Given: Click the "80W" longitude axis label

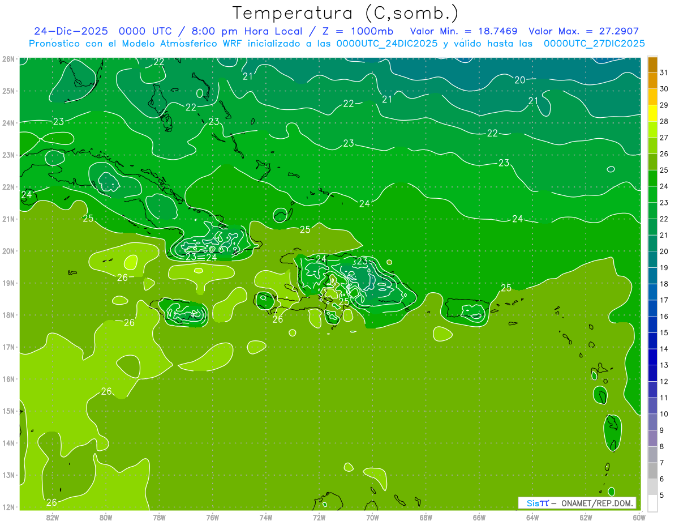Looking at the screenshot, I should [106, 517].
